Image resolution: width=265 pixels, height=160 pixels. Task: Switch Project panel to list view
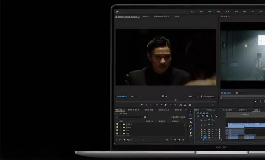pos(120,140)
